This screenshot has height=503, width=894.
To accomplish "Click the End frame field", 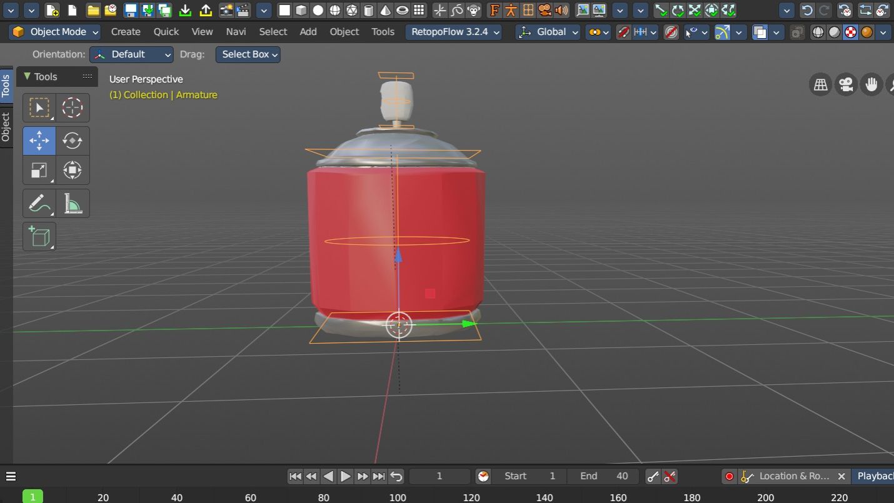I will (603, 476).
